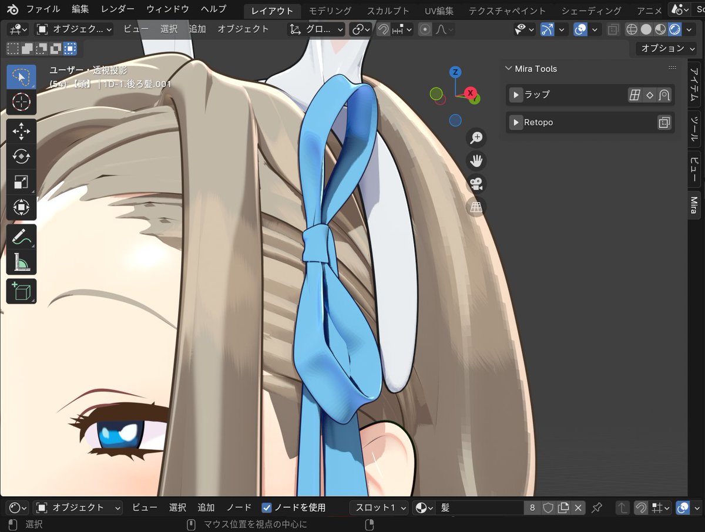
Task: Open the レンダー menu
Action: click(x=117, y=9)
